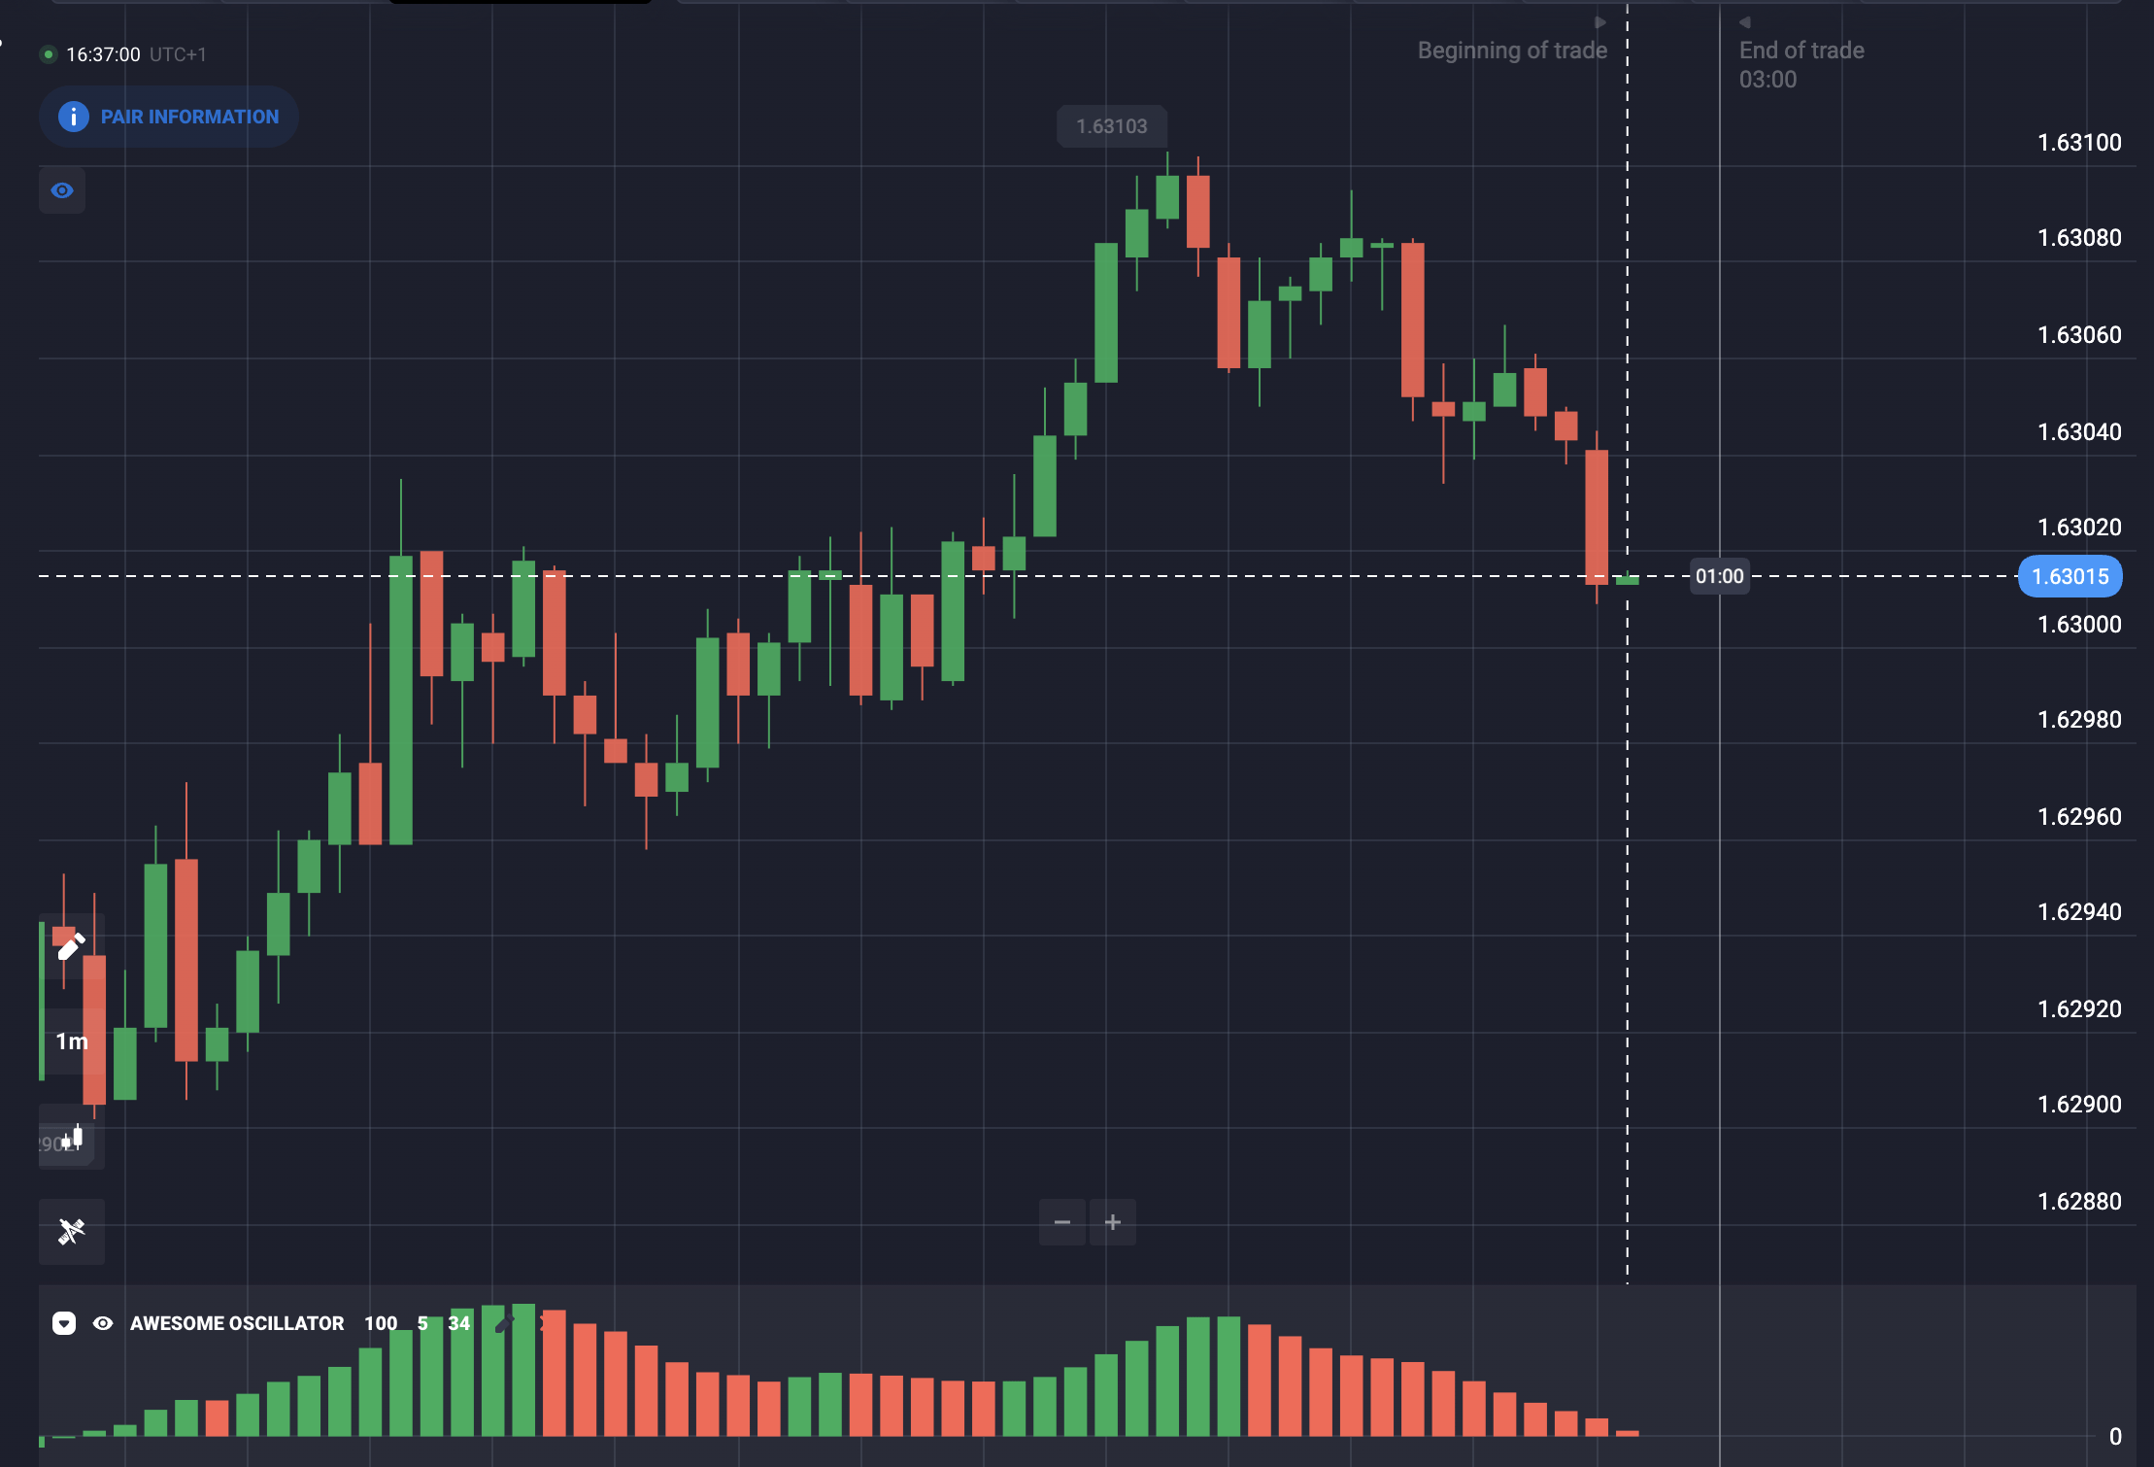This screenshot has height=1467, width=2154.
Task: Click the arrow beside Beginning of trade
Action: (x=1600, y=22)
